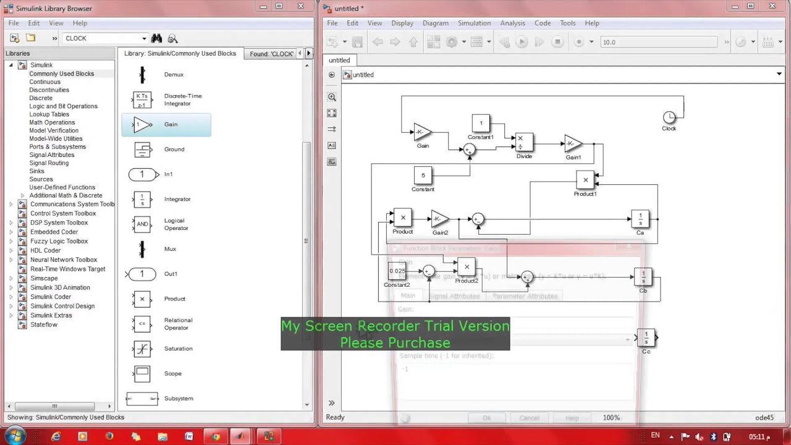Select the Ground block icon

point(142,149)
